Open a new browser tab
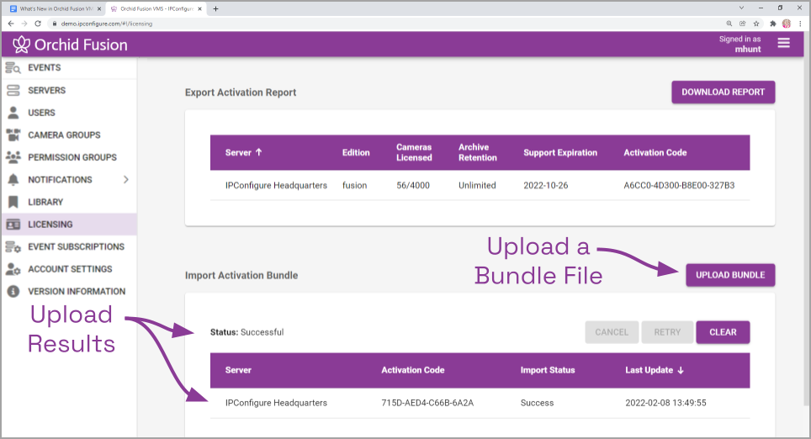This screenshot has width=811, height=439. tap(215, 8)
